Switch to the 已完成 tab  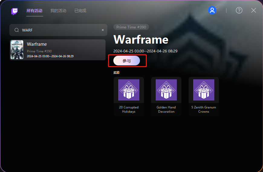pos(80,11)
